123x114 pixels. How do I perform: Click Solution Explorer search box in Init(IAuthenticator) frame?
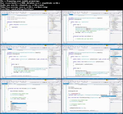click(116, 51)
